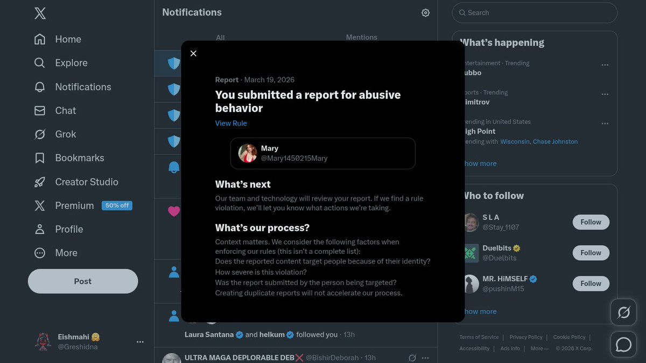This screenshot has height=363, width=646.
Task: Close the report dialog
Action: pos(193,53)
